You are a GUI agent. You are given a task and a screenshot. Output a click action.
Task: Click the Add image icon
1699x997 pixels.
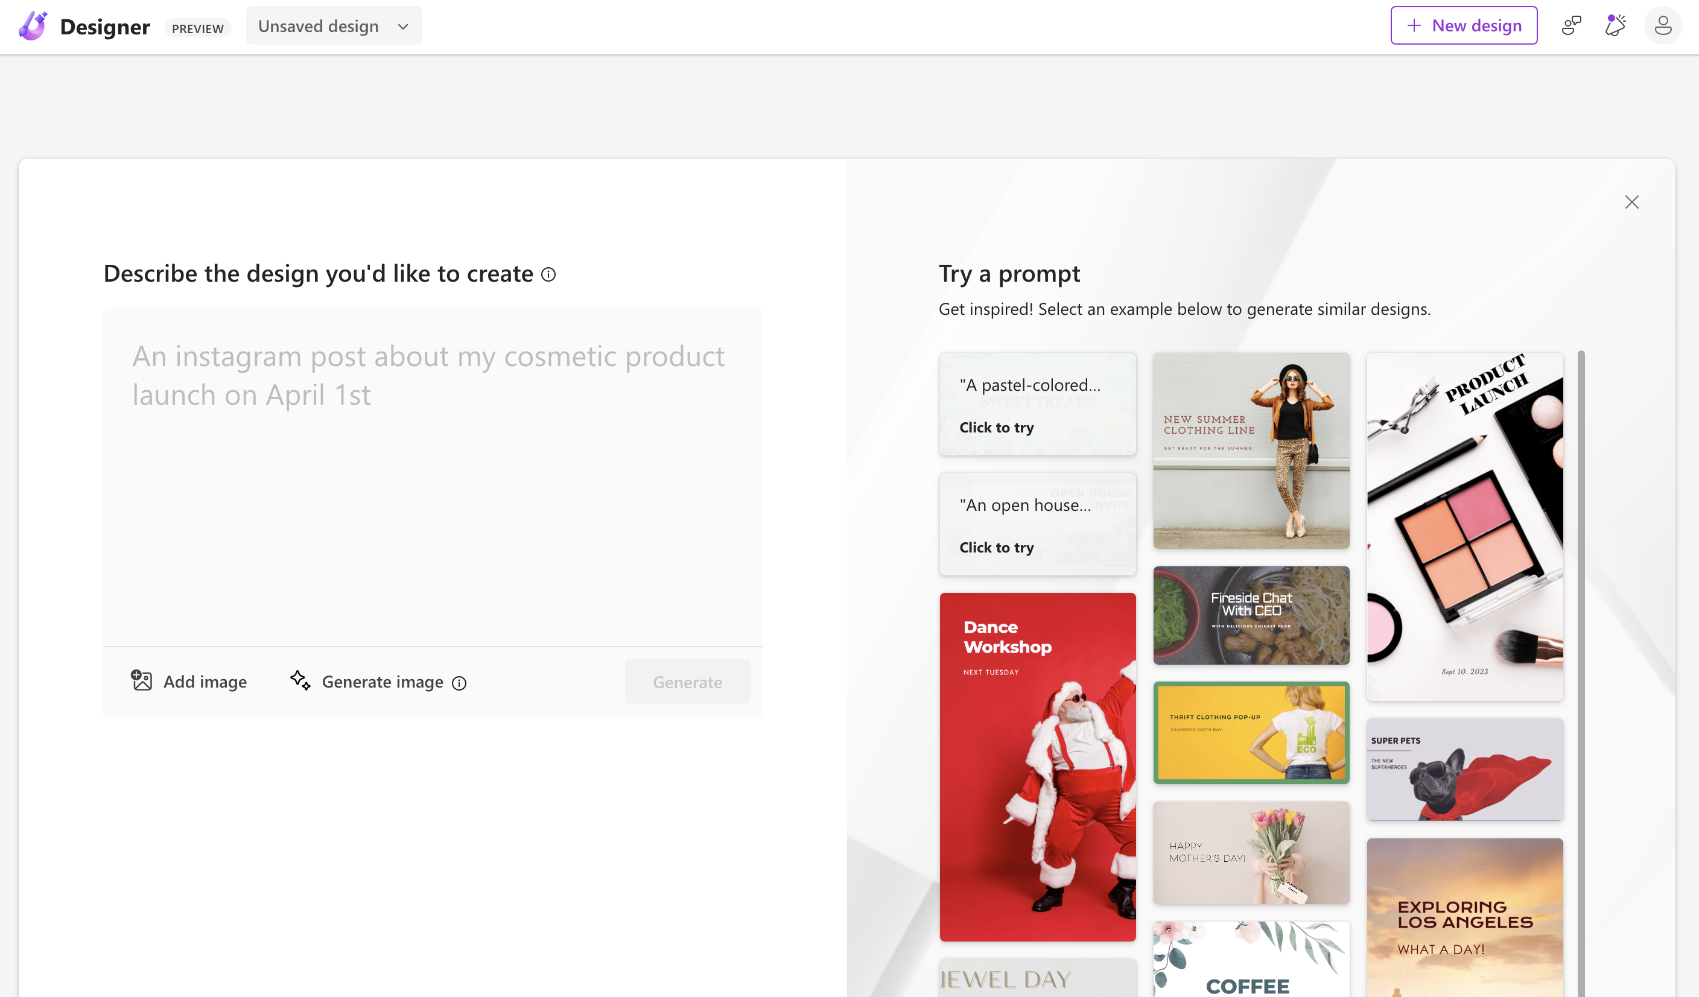click(142, 681)
